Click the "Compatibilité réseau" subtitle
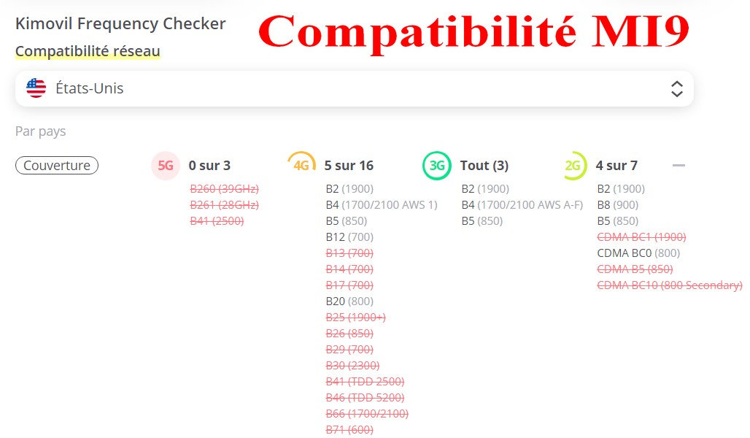The height and width of the screenshot is (438, 750). 88,51
